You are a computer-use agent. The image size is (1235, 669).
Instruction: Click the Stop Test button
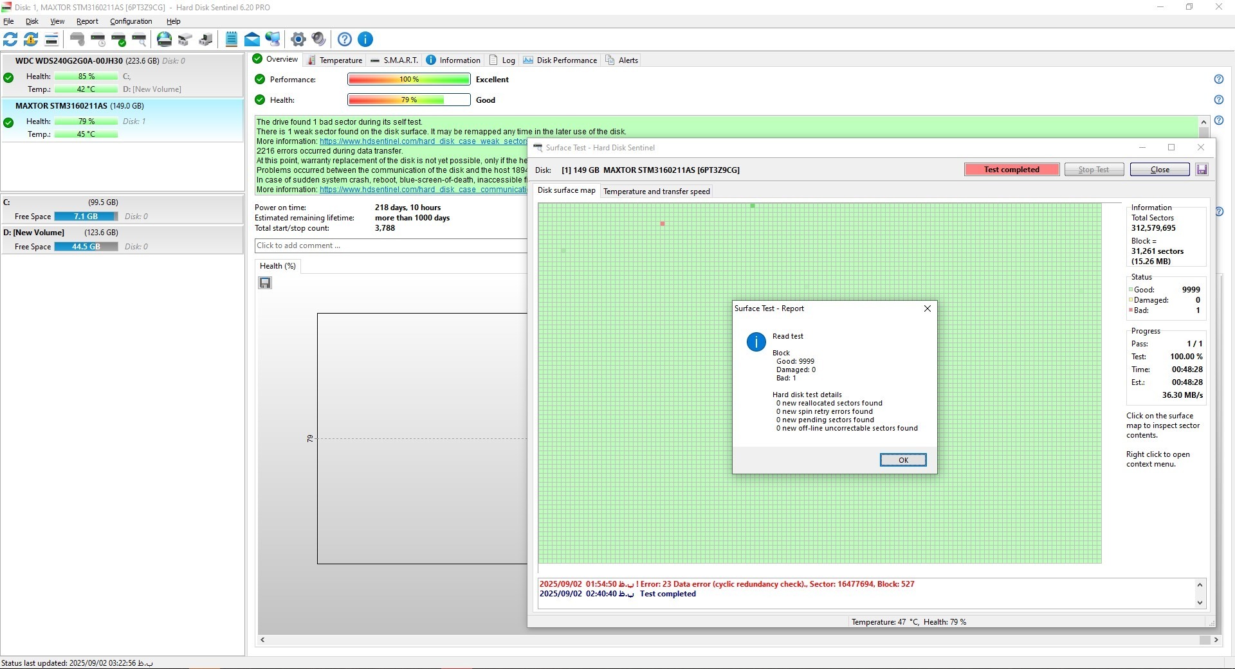[x=1093, y=170]
